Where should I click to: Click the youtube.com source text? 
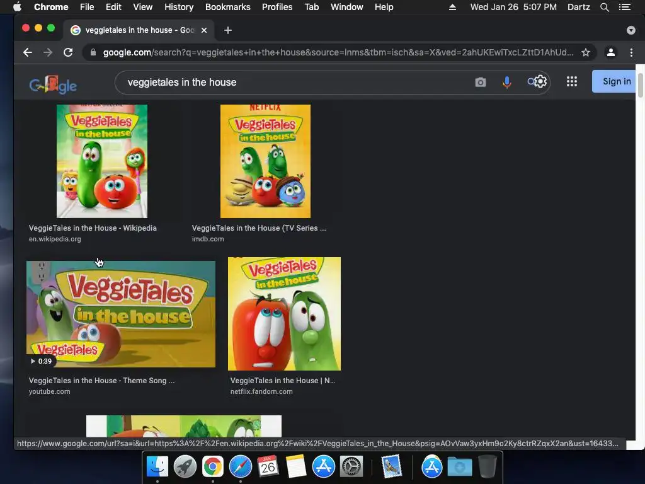click(49, 391)
